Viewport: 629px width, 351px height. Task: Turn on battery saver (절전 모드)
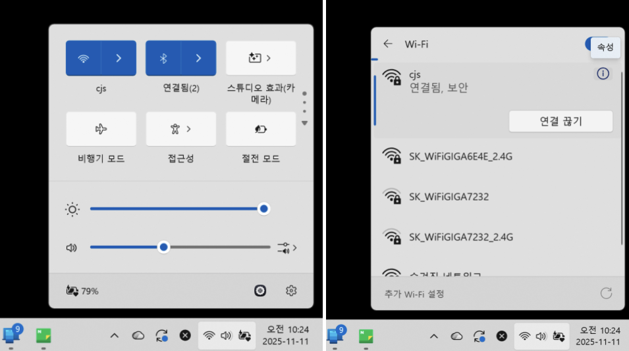(x=260, y=129)
